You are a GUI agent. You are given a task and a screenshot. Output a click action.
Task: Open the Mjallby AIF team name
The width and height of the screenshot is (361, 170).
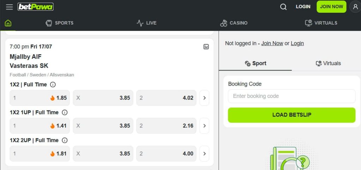point(25,57)
